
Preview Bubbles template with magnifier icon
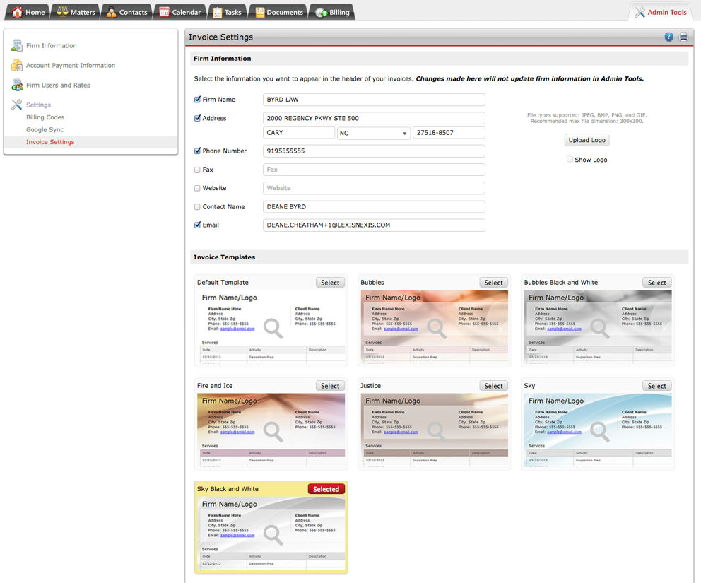click(x=436, y=328)
